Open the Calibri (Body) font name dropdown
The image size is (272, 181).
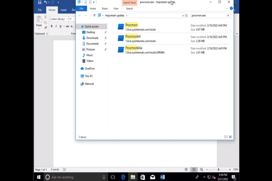(67, 19)
